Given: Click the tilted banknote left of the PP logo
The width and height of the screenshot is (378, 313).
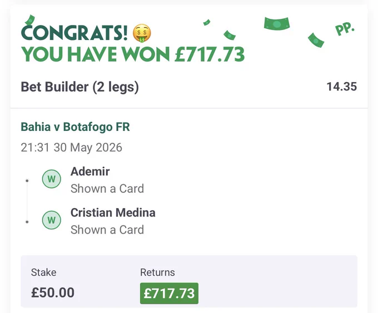Looking at the screenshot, I should click(316, 40).
